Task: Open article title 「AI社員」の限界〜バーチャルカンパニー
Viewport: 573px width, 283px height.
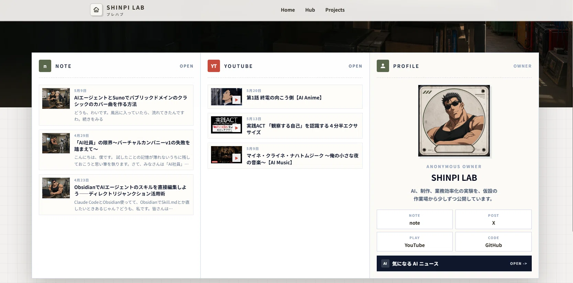Action: pos(132,146)
